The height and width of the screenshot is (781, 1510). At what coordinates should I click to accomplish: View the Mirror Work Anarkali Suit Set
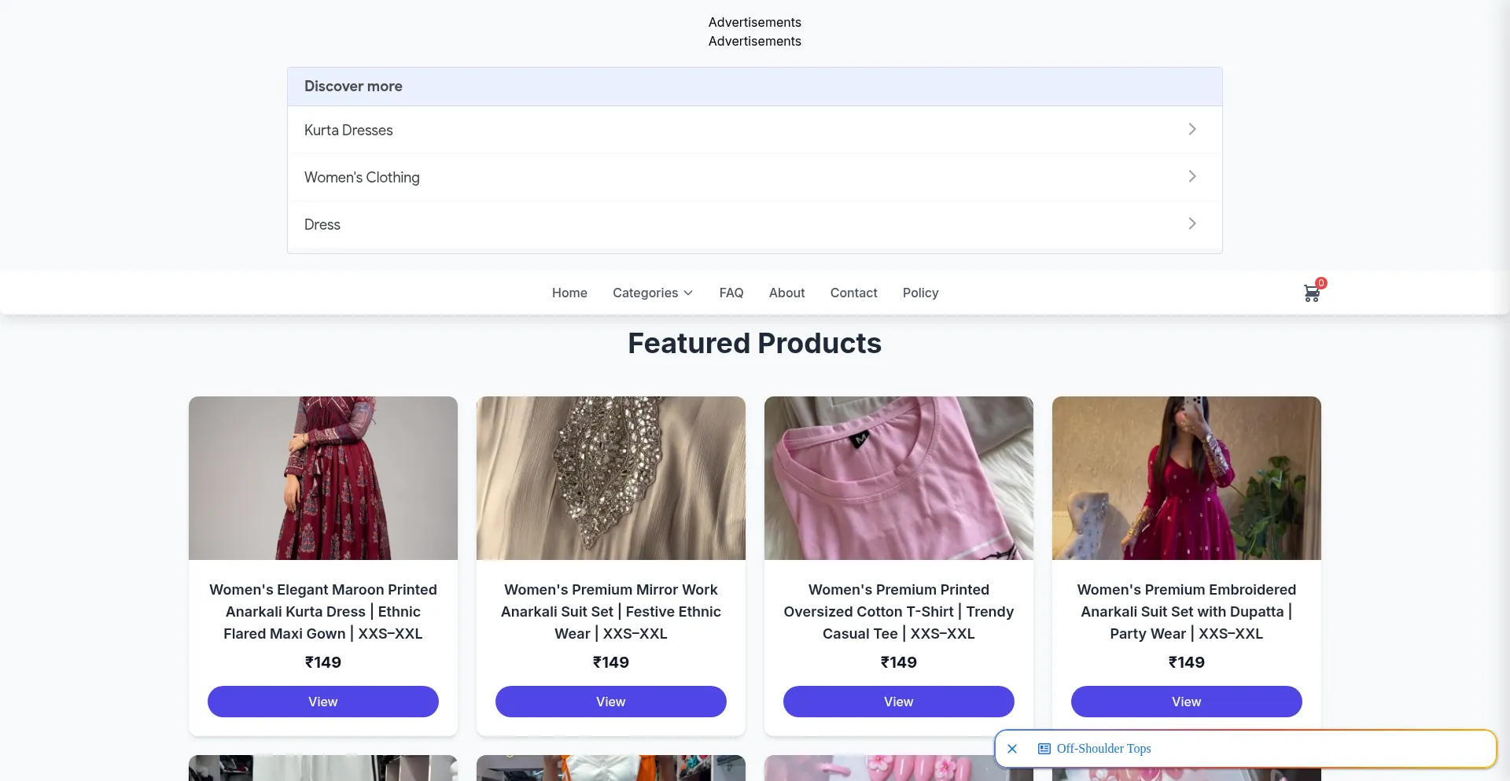[611, 702]
